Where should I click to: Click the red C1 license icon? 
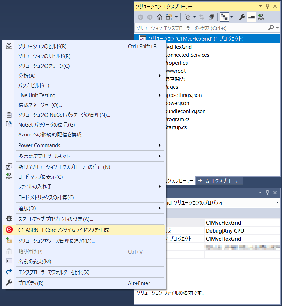point(9,230)
